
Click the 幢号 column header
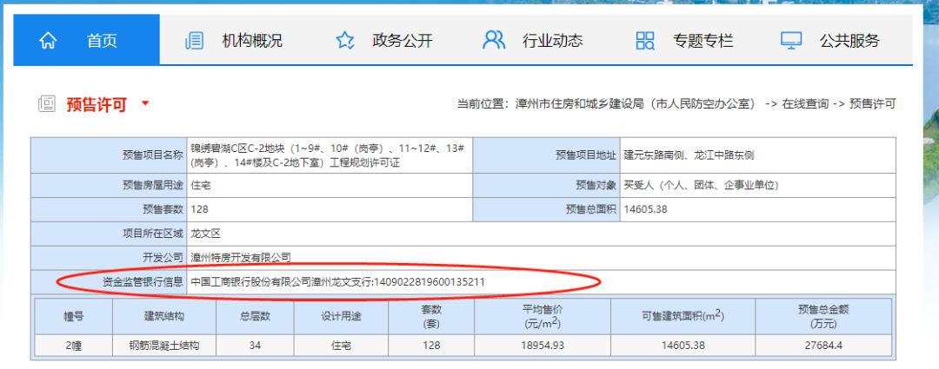tap(74, 316)
